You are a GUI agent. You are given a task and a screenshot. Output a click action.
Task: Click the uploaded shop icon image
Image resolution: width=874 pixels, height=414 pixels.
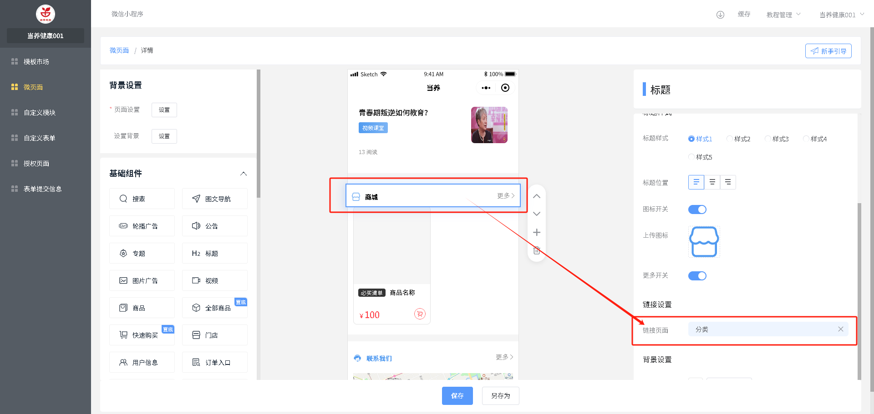point(704,242)
